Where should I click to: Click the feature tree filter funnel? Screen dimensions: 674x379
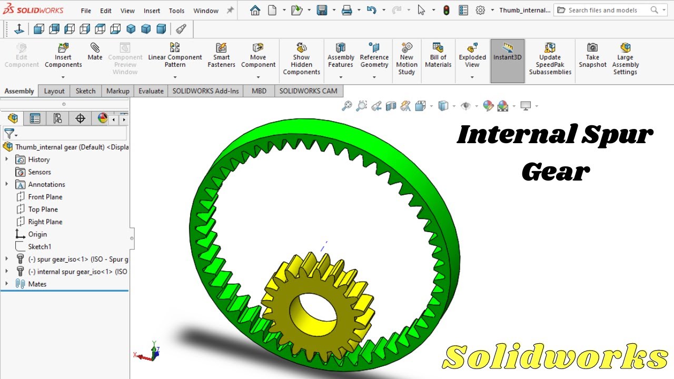(x=10, y=134)
